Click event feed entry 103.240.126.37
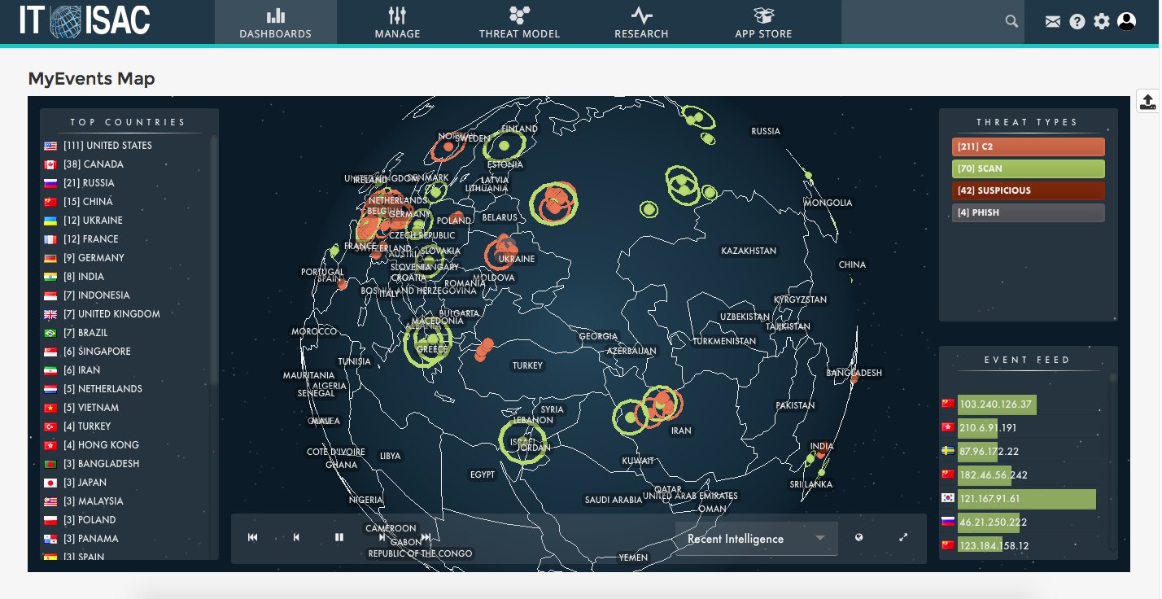This screenshot has height=599, width=1162. pyautogui.click(x=996, y=404)
